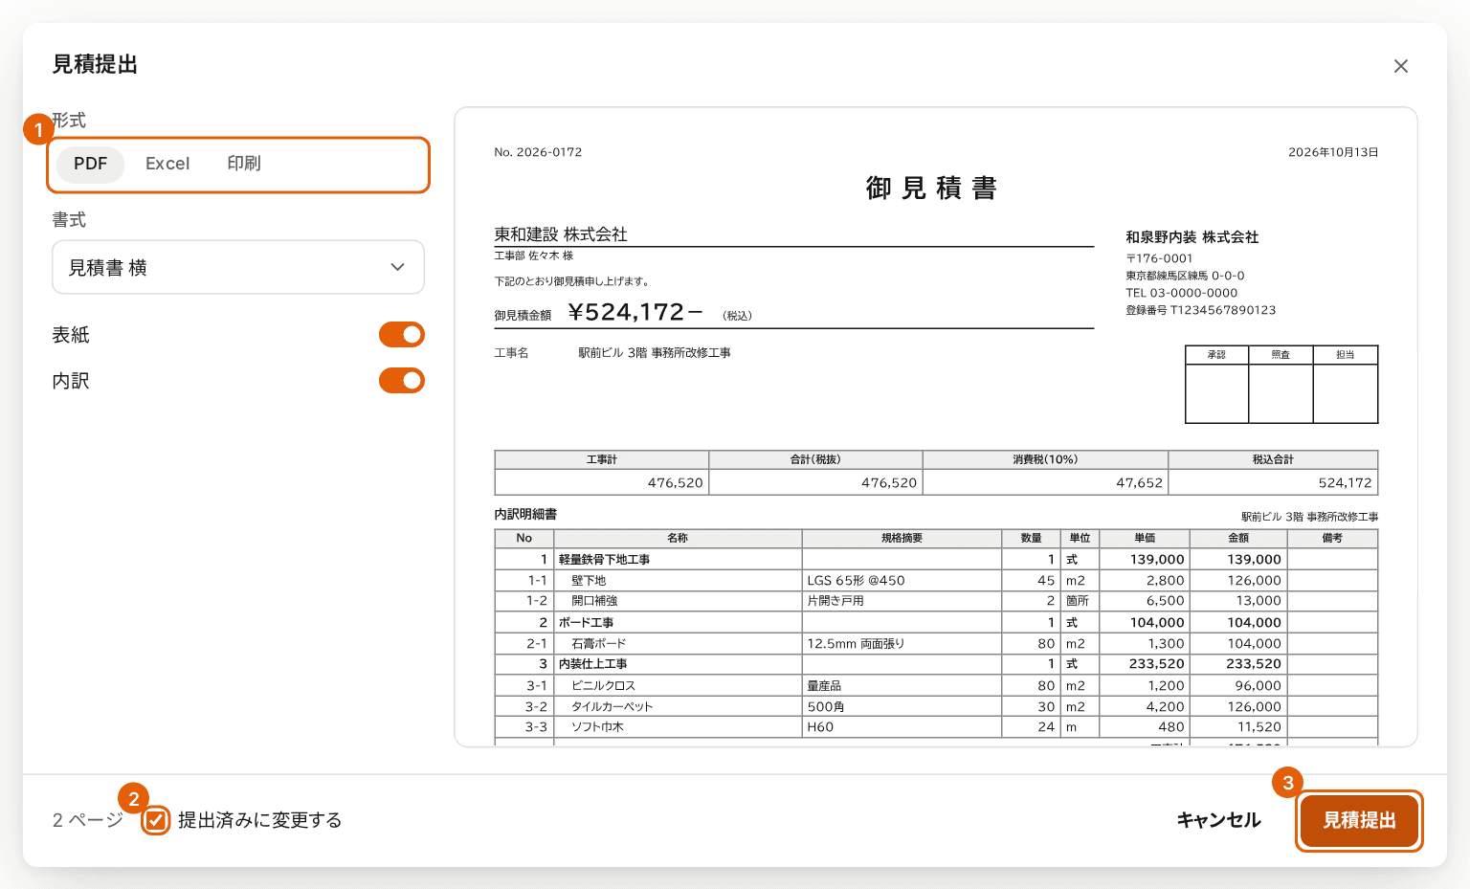
Task: Uncheck the 提出済みに変更する checkbox
Action: click(156, 820)
